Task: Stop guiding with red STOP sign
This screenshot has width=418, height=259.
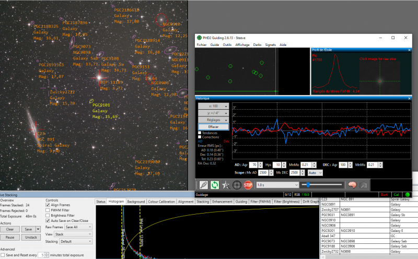Action: click(248, 185)
